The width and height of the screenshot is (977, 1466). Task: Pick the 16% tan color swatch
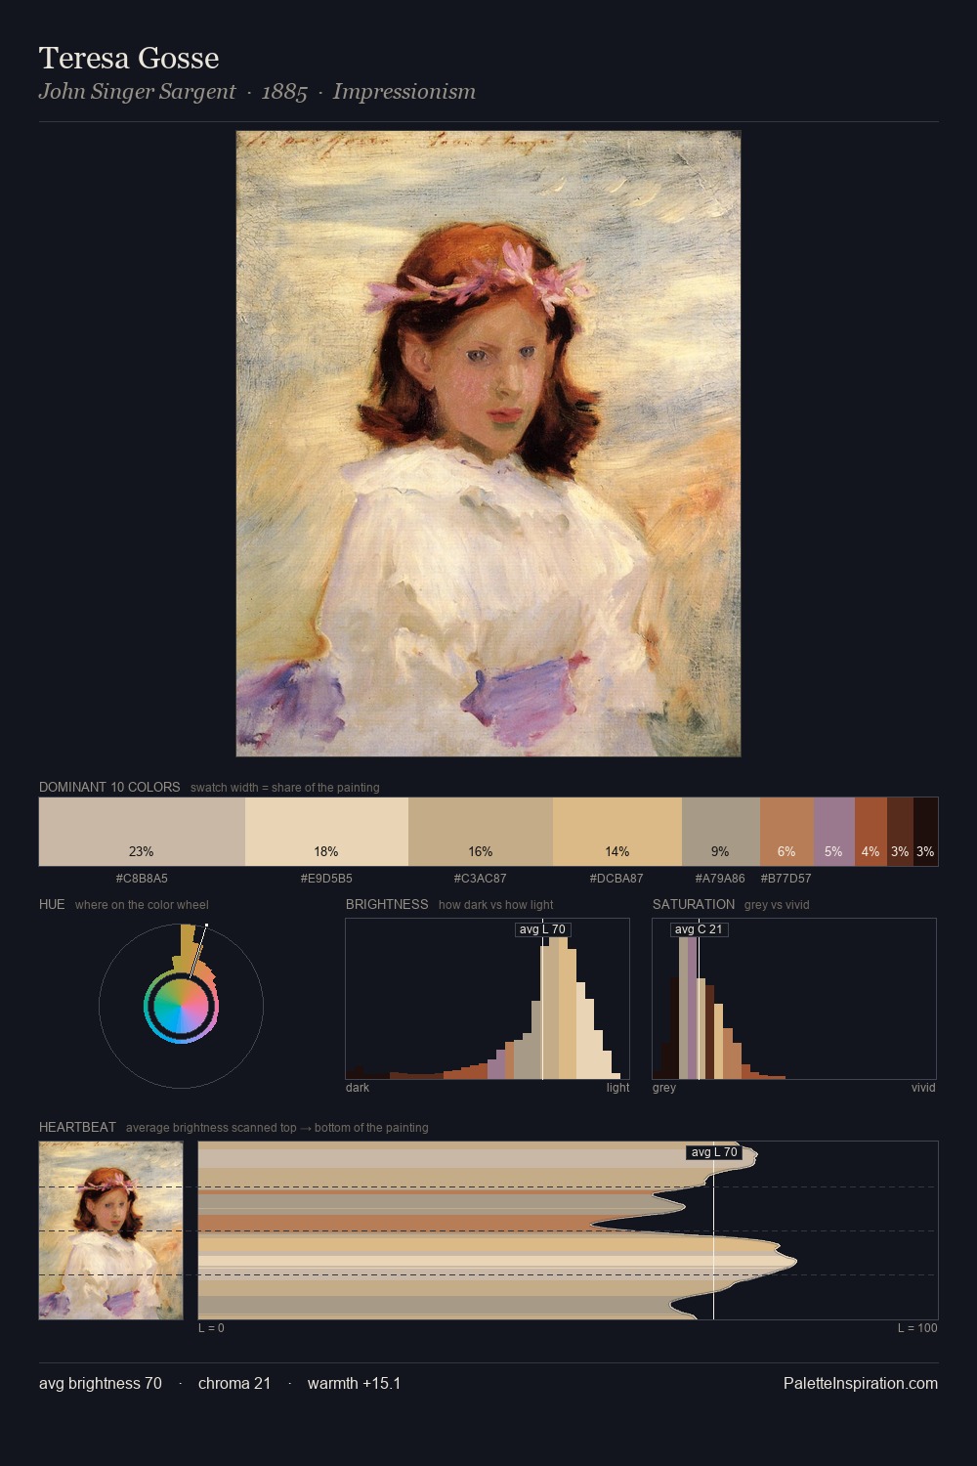(481, 832)
